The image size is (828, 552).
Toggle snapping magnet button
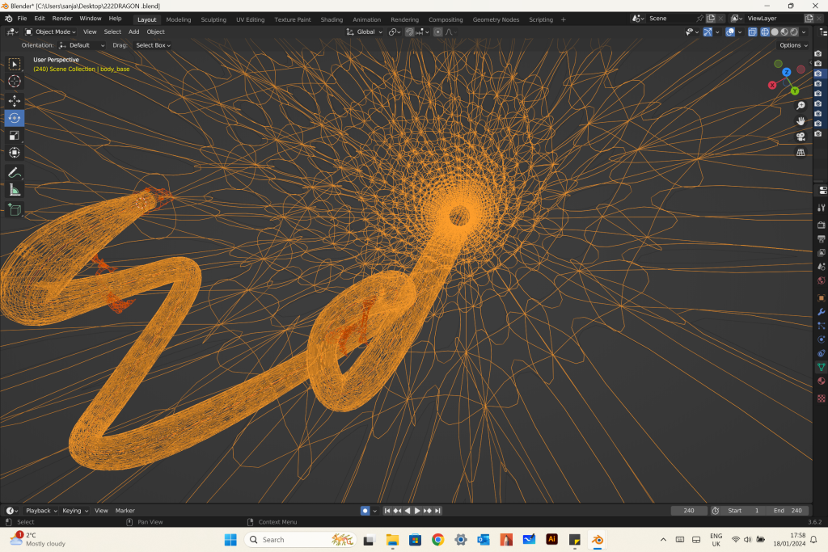[409, 32]
